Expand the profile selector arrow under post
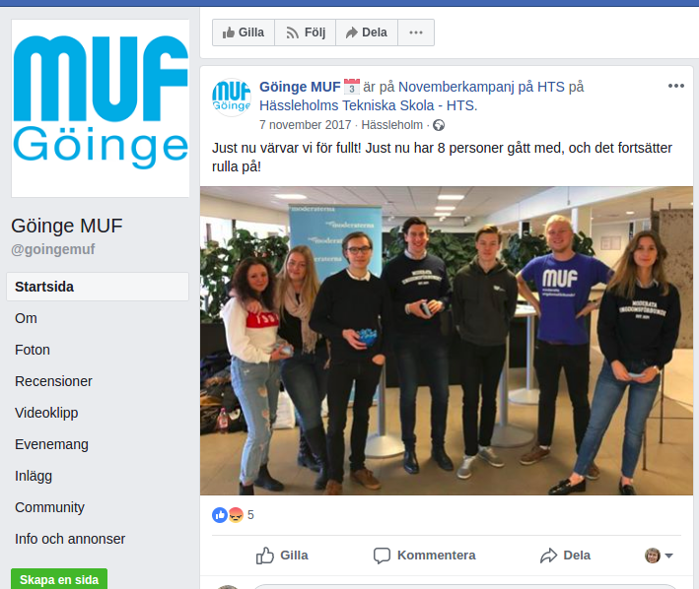Image resolution: width=699 pixels, height=589 pixels. click(668, 556)
